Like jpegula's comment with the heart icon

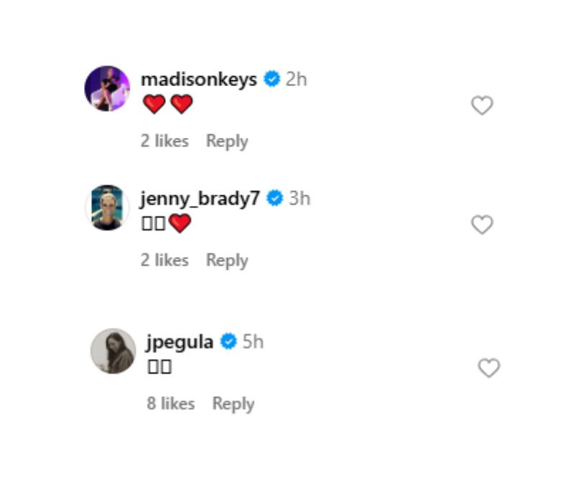point(488,367)
